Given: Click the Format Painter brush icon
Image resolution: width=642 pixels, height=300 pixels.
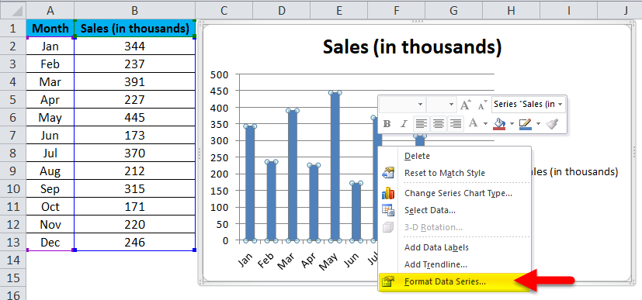Looking at the screenshot, I should click(x=552, y=123).
